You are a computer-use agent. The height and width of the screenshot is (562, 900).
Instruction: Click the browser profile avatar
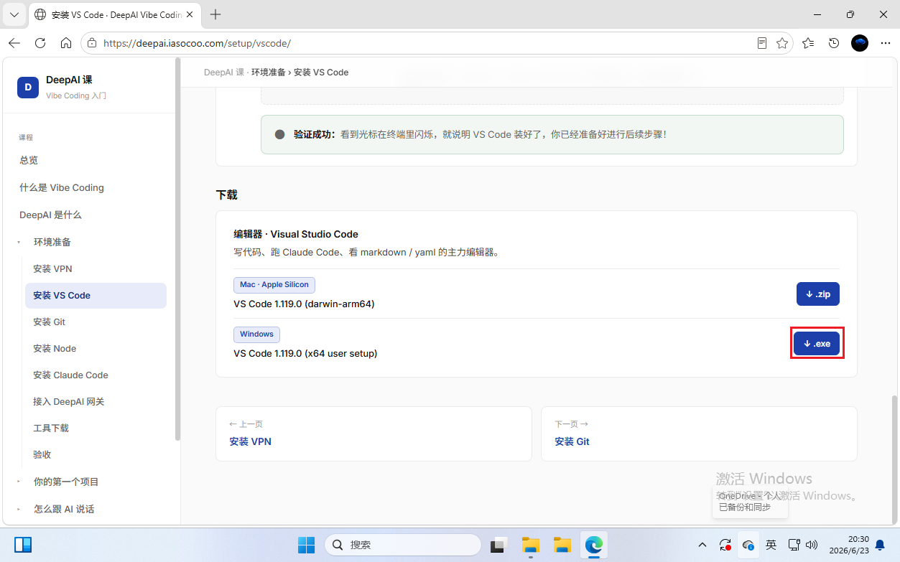860,43
